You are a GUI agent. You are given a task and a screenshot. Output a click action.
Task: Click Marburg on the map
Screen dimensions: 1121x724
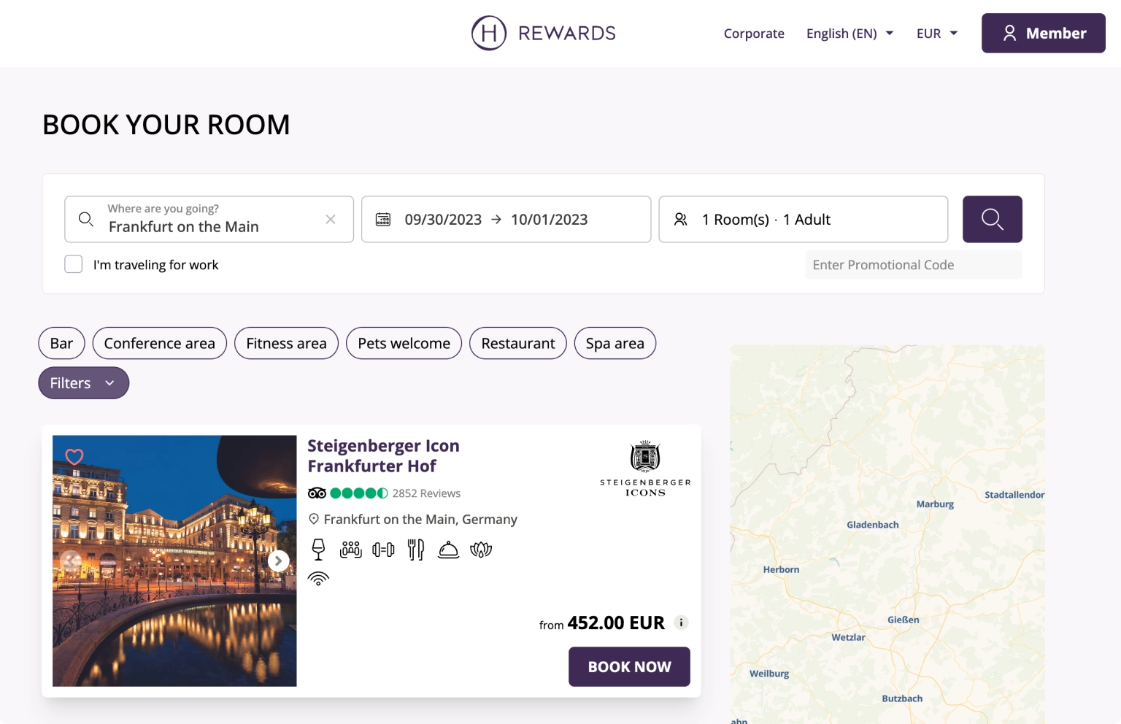[935, 504]
